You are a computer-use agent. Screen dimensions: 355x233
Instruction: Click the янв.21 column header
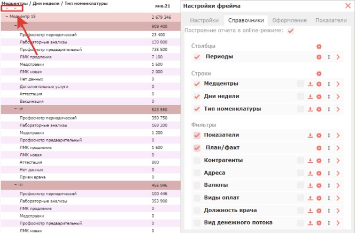[x=163, y=6]
